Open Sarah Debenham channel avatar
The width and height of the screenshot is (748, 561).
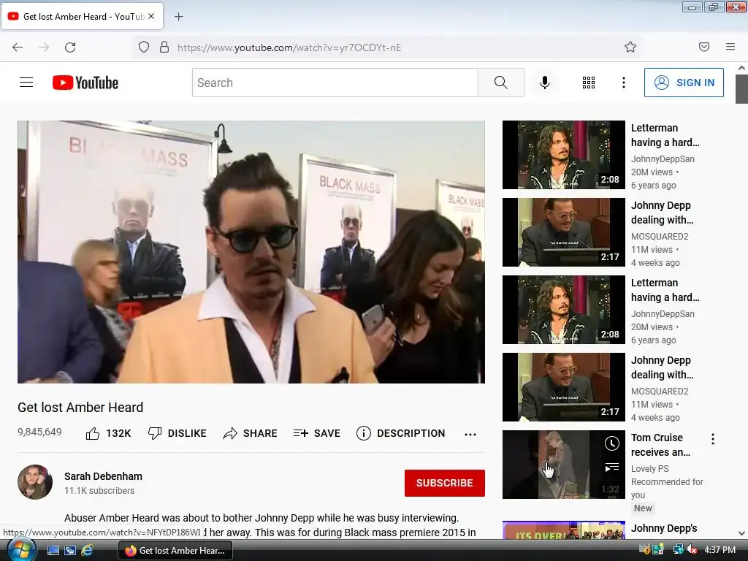pos(35,482)
